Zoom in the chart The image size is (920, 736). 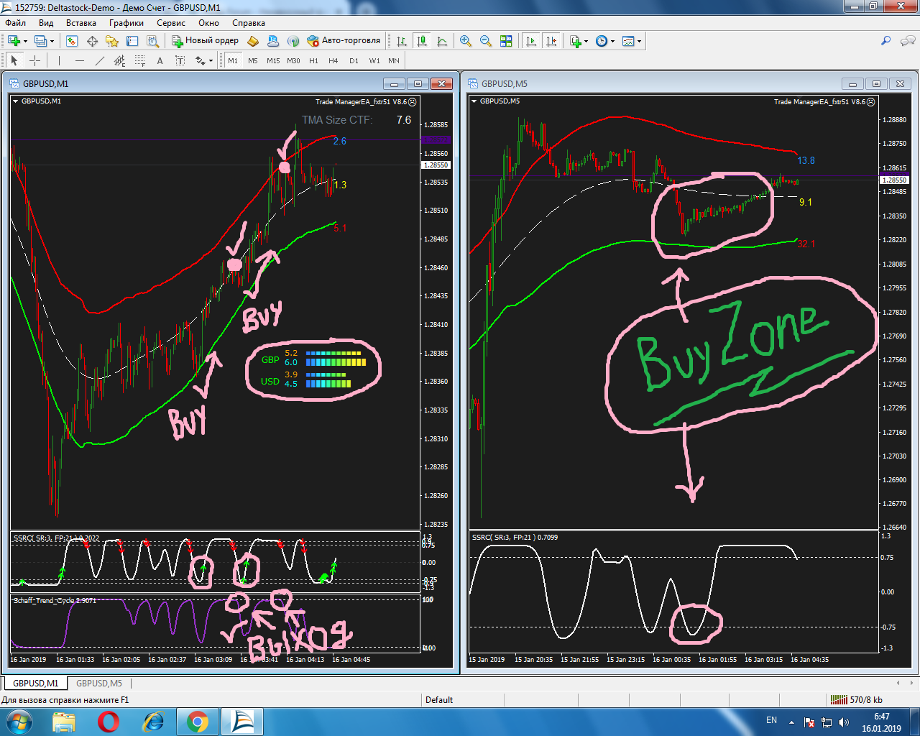click(x=466, y=41)
